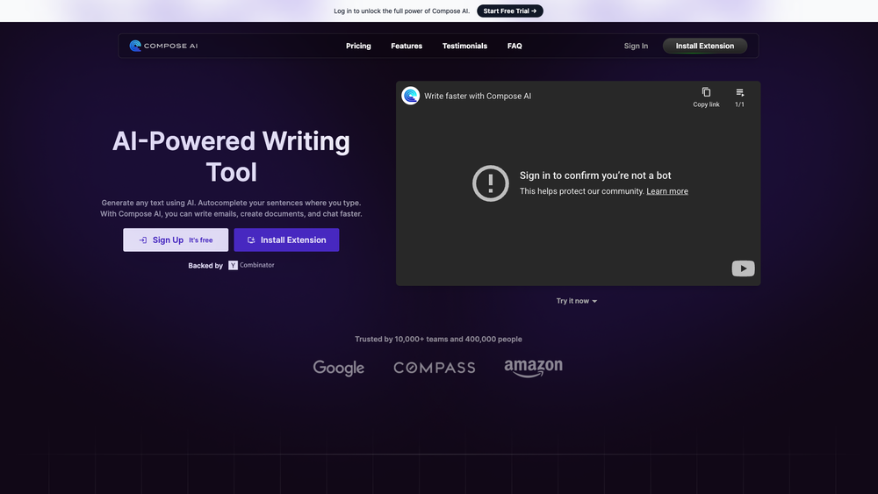Screen dimensions: 878x494
Task: Click the Compass logo
Action: 435,368
